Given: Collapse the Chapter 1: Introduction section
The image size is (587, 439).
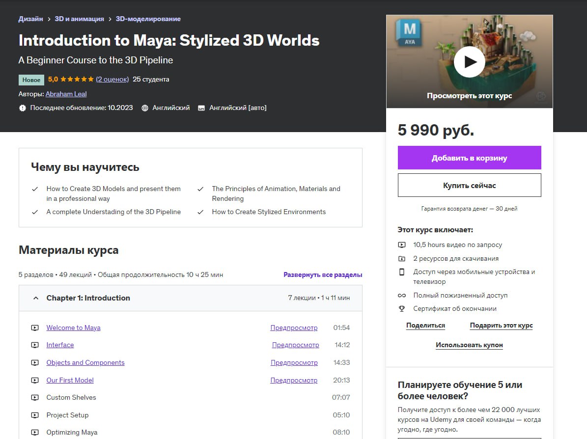Looking at the screenshot, I should (x=35, y=298).
